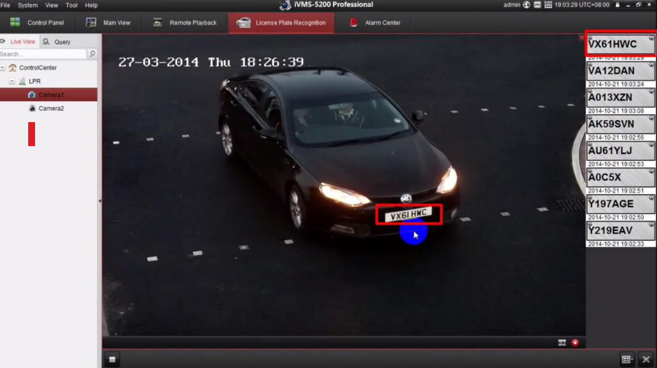
Task: Collapse the left panel with the arrow
Action: click(x=101, y=202)
